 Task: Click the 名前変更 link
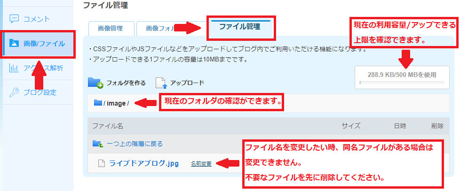coord(201,164)
